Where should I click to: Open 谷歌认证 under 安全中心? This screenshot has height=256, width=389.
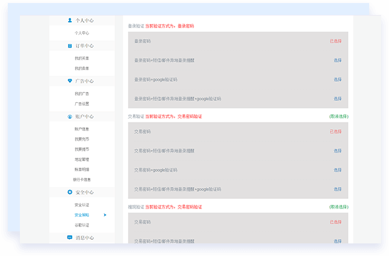[81, 225]
